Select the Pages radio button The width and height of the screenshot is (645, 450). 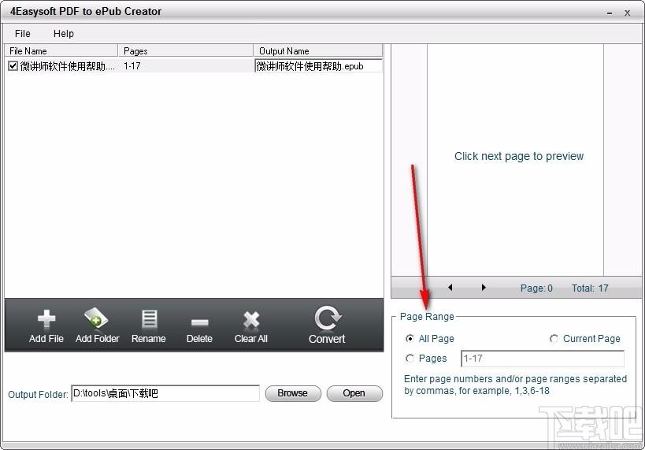coord(410,359)
